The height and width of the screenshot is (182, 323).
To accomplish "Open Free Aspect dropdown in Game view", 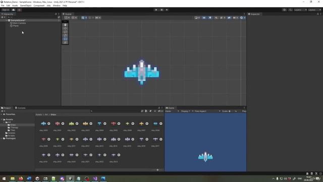I will point(207,111).
